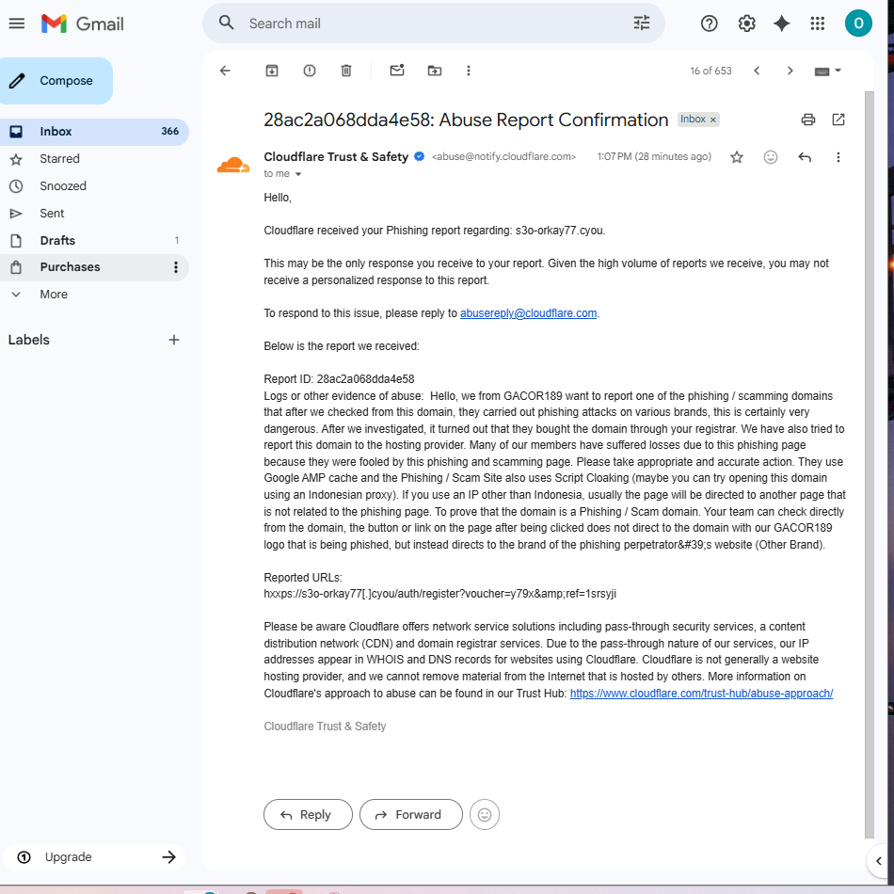Click the email subject heading
894x894 pixels.
tap(466, 120)
